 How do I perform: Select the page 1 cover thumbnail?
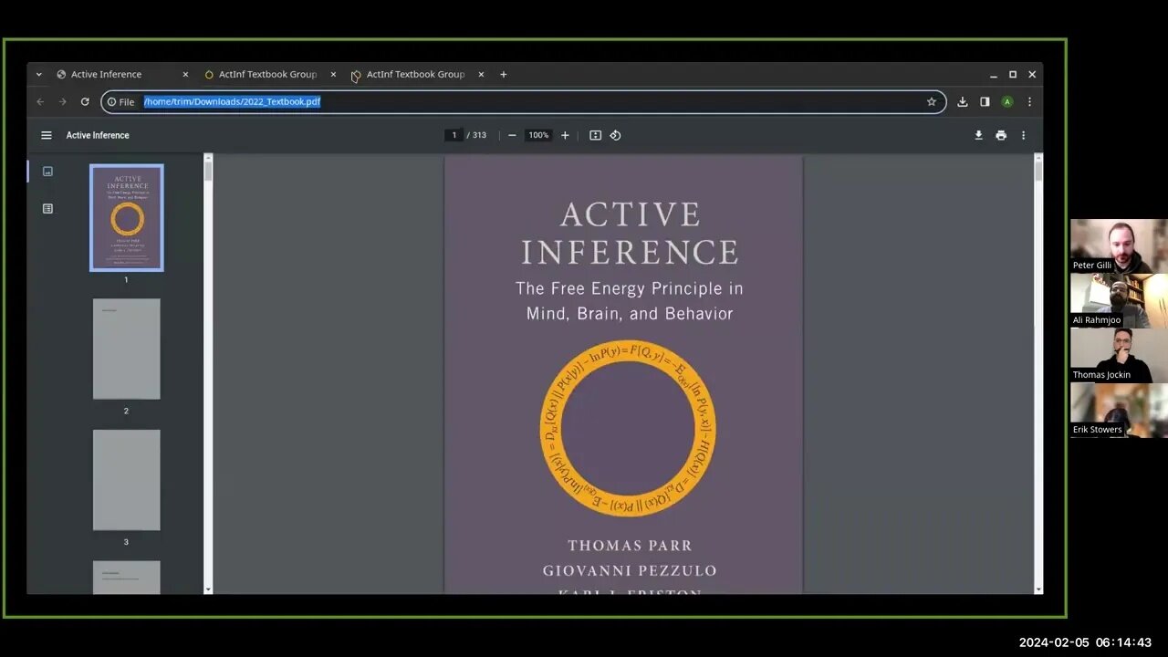[126, 217]
